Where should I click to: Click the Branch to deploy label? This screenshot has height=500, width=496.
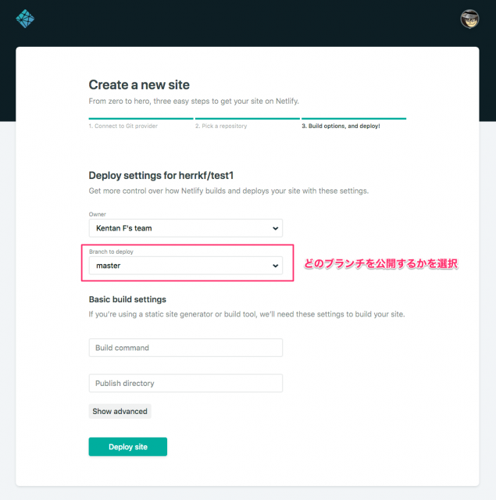click(111, 252)
